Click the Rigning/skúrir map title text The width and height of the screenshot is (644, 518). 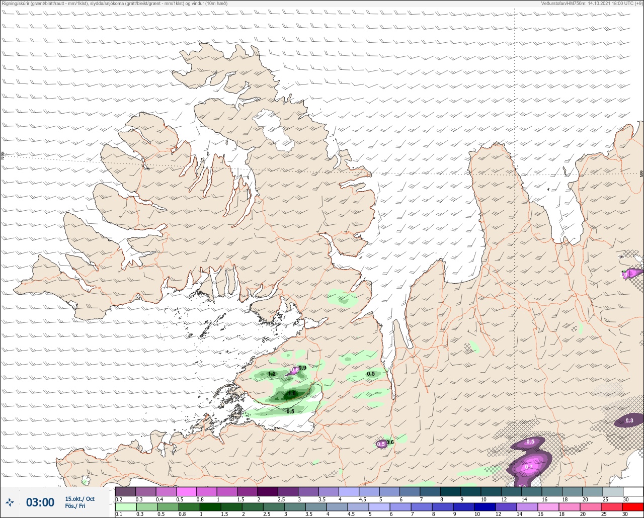114,4
